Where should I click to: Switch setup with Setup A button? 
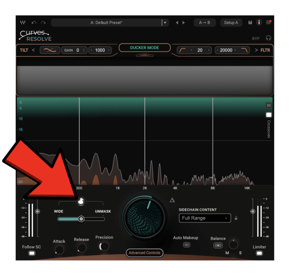(x=231, y=23)
